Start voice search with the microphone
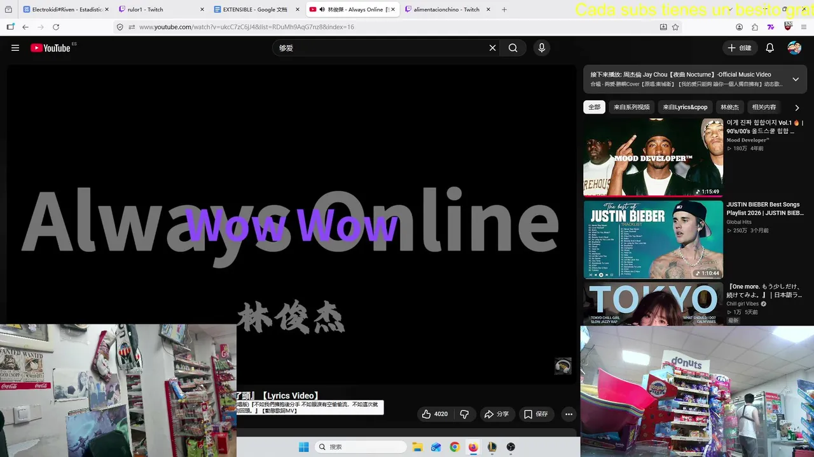The height and width of the screenshot is (457, 814). pos(541,48)
